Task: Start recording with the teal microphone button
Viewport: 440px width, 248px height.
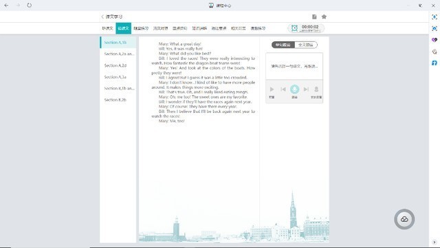Action: (294, 89)
